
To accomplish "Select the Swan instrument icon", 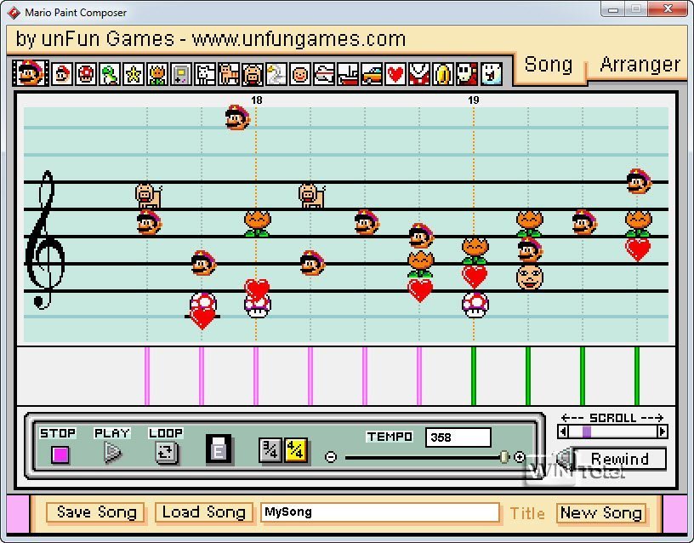I will click(x=276, y=74).
